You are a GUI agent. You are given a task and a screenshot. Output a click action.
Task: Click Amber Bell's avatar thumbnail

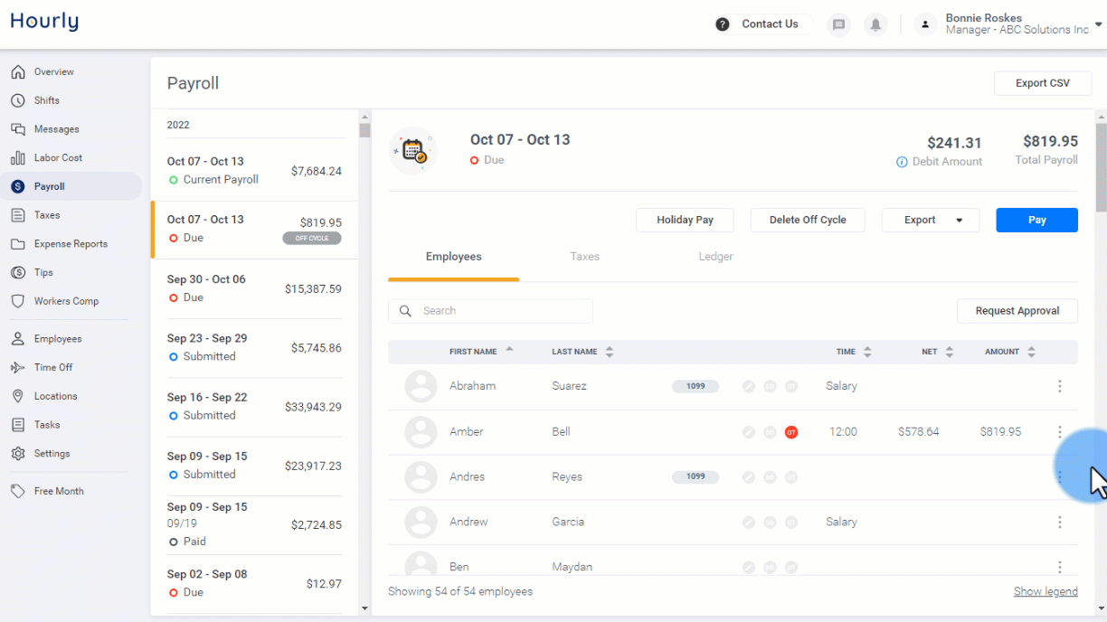click(421, 431)
